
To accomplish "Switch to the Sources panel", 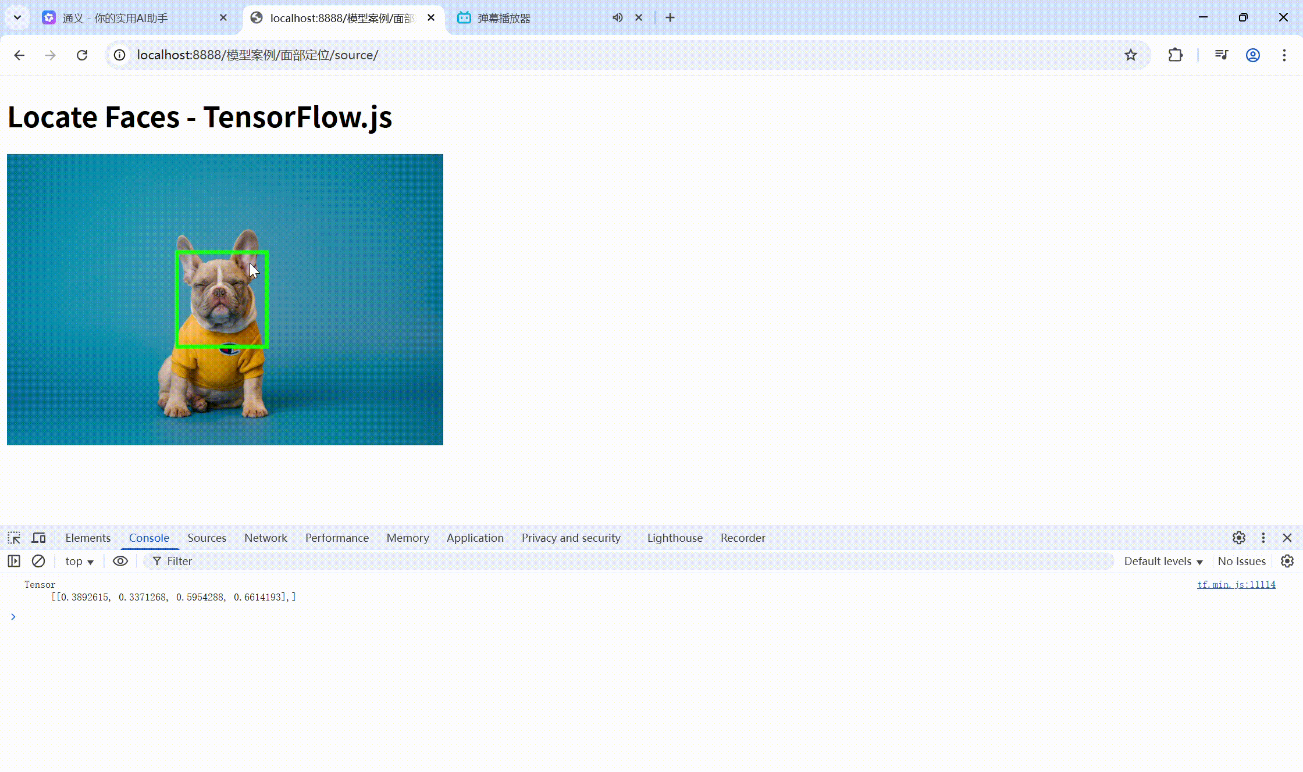I will point(207,538).
